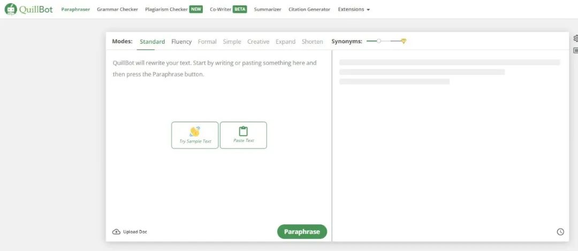Click the 'Paste Text' label
Image resolution: width=578 pixels, height=251 pixels.
244,140
